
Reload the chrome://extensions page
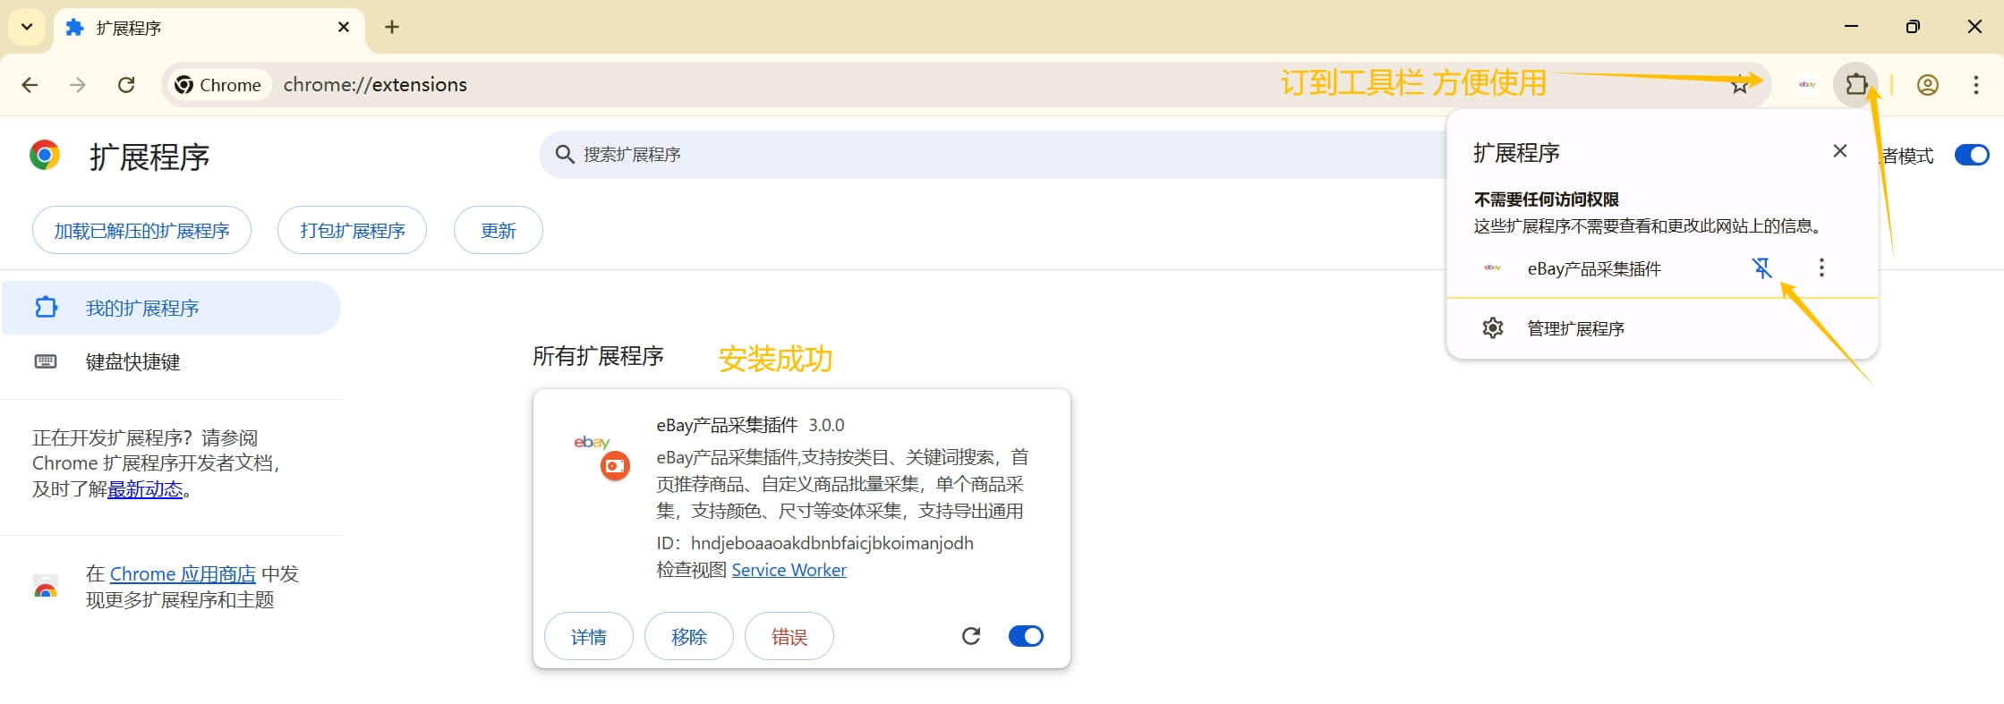[126, 85]
